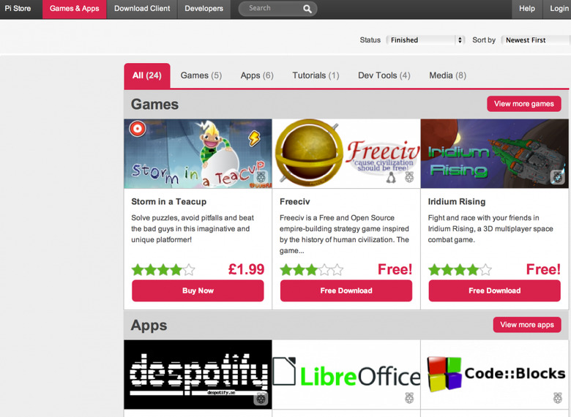The width and height of the screenshot is (571, 417).
Task: Switch to the Dev Tools (4) tab
Action: [384, 75]
